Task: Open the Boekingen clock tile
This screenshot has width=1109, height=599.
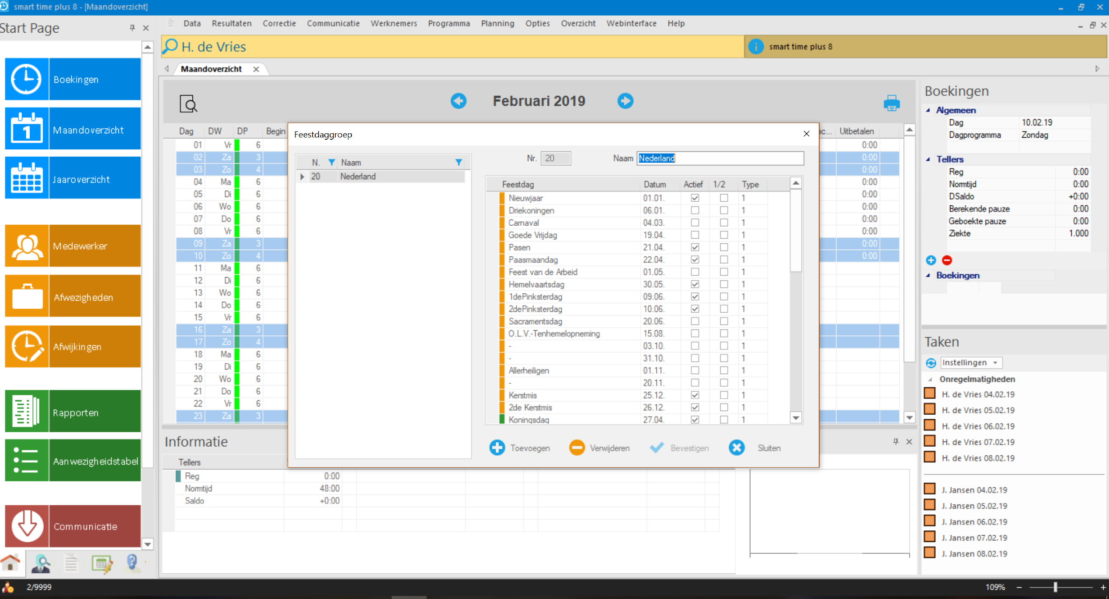Action: (73, 79)
